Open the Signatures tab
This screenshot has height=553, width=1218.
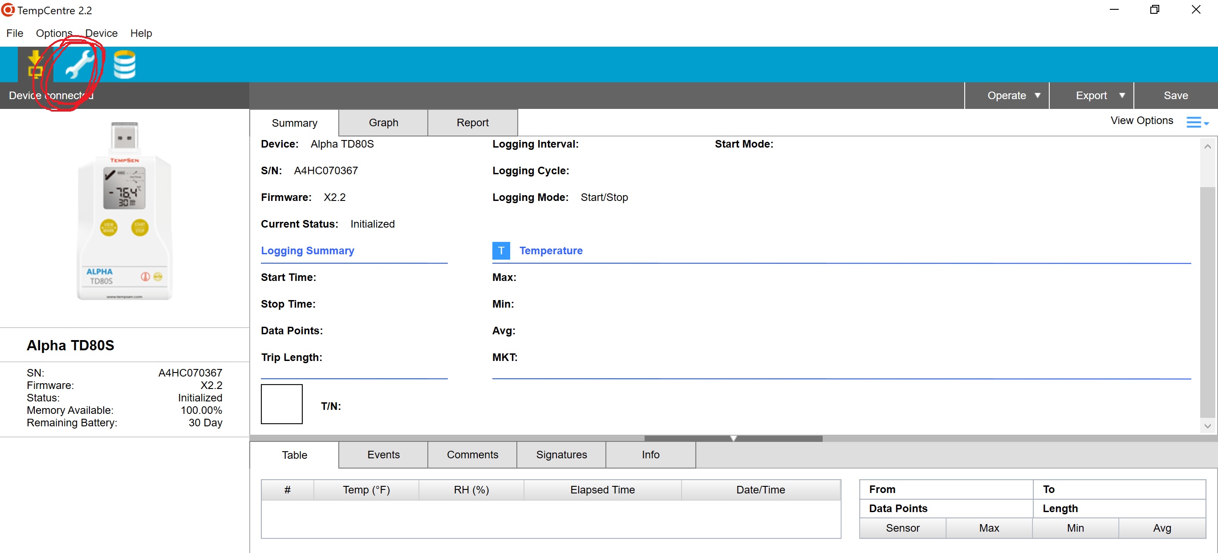(561, 454)
